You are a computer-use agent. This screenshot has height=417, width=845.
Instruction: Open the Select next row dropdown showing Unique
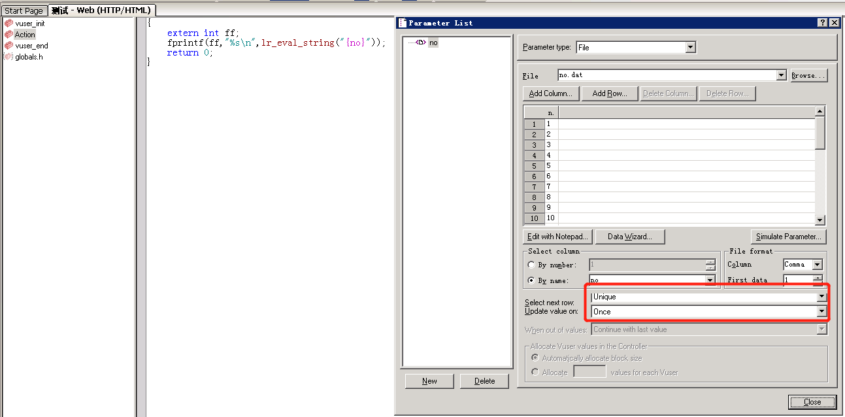pos(821,296)
